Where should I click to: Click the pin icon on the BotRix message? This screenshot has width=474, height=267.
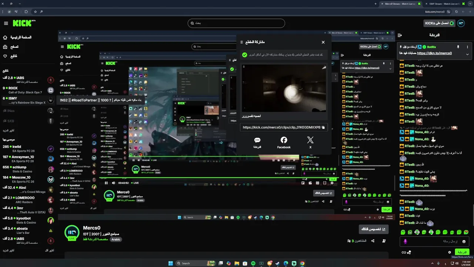pos(458,47)
